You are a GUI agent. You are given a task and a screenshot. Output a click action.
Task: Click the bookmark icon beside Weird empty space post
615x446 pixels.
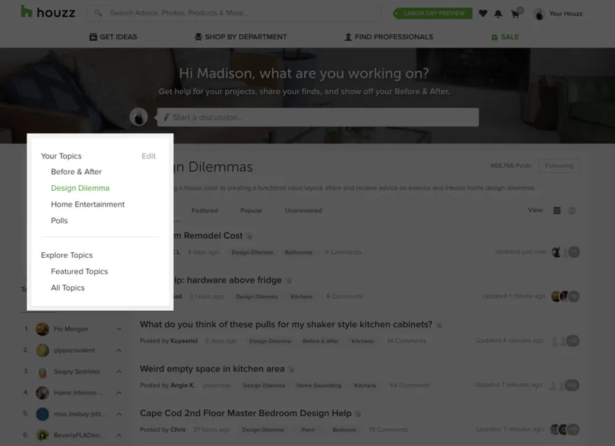291,369
